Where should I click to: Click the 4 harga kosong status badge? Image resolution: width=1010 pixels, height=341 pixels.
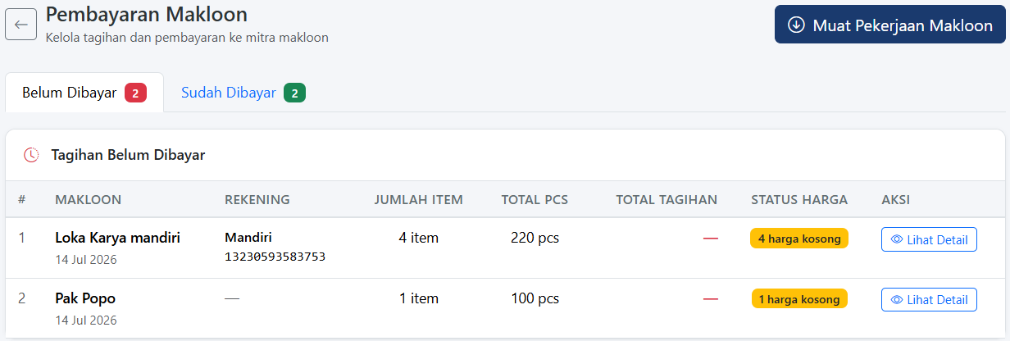coord(799,239)
